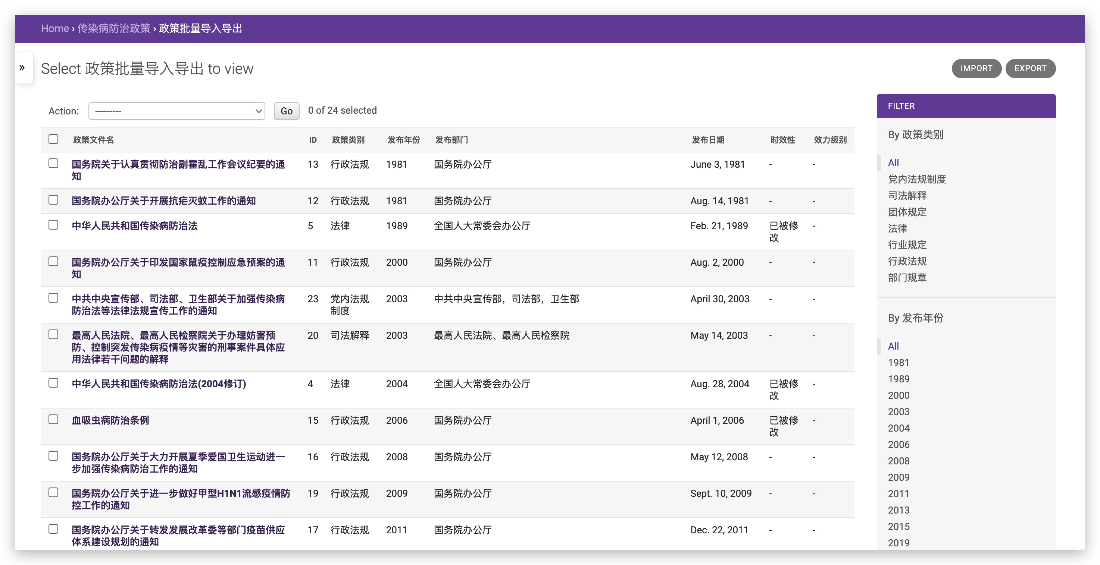Filter by year 2009

point(899,477)
